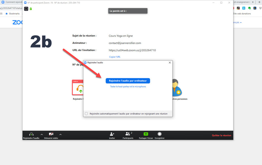The image size is (262, 165).
Task: Expand the audio options arrow next to Rejoindre l'audio
Action: coord(42,134)
